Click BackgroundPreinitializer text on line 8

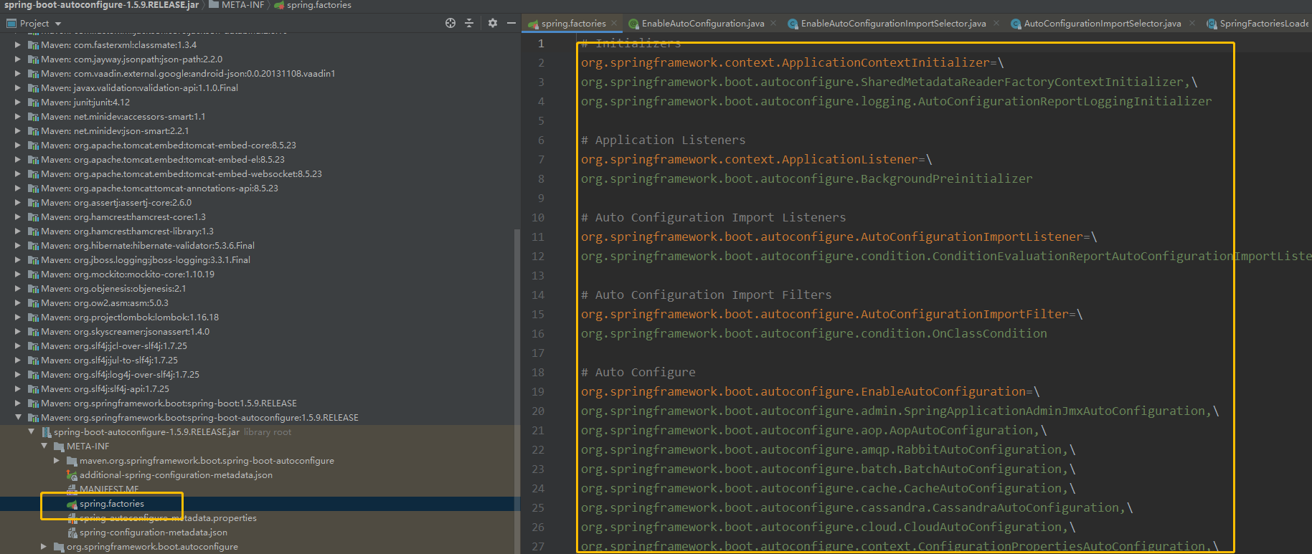[947, 178]
